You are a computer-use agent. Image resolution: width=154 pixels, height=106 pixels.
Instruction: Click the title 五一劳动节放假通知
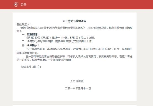[x=75, y=21]
